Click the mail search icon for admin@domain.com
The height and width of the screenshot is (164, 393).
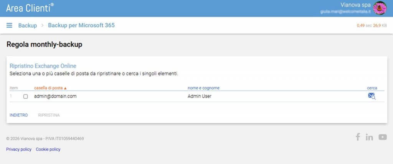click(x=372, y=96)
